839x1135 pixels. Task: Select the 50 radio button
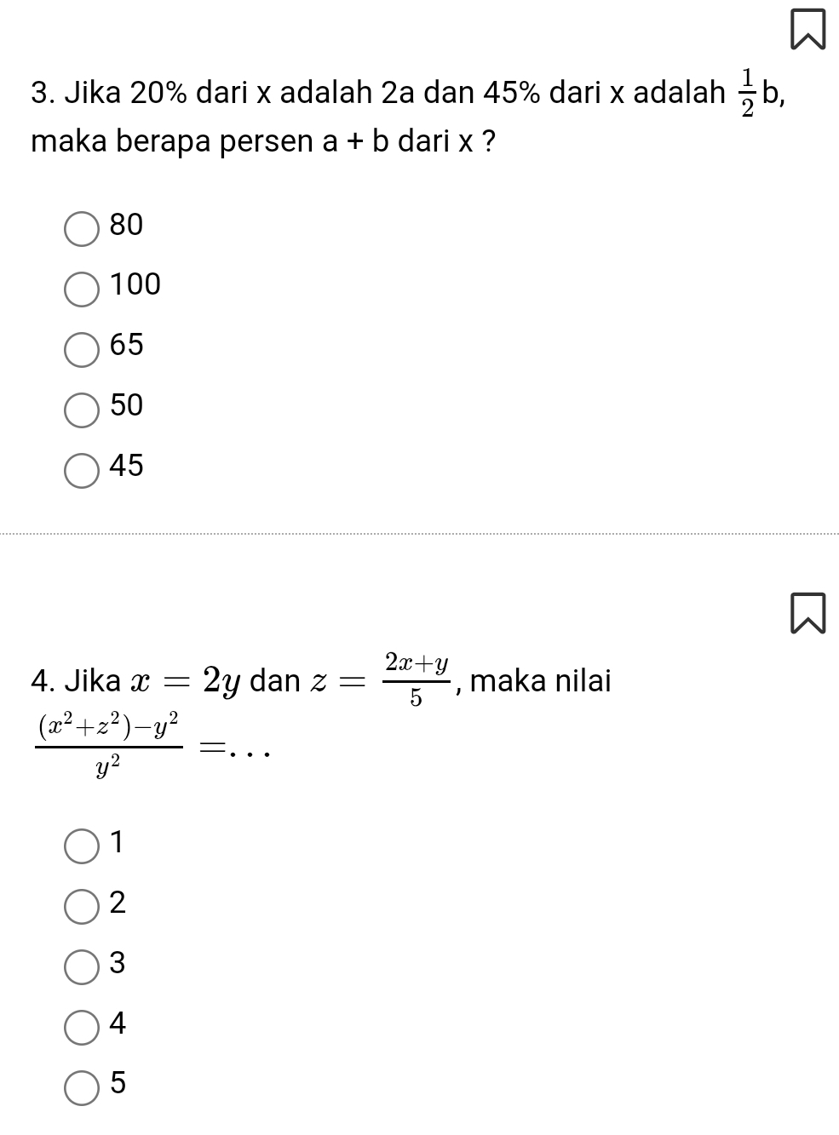82,409
